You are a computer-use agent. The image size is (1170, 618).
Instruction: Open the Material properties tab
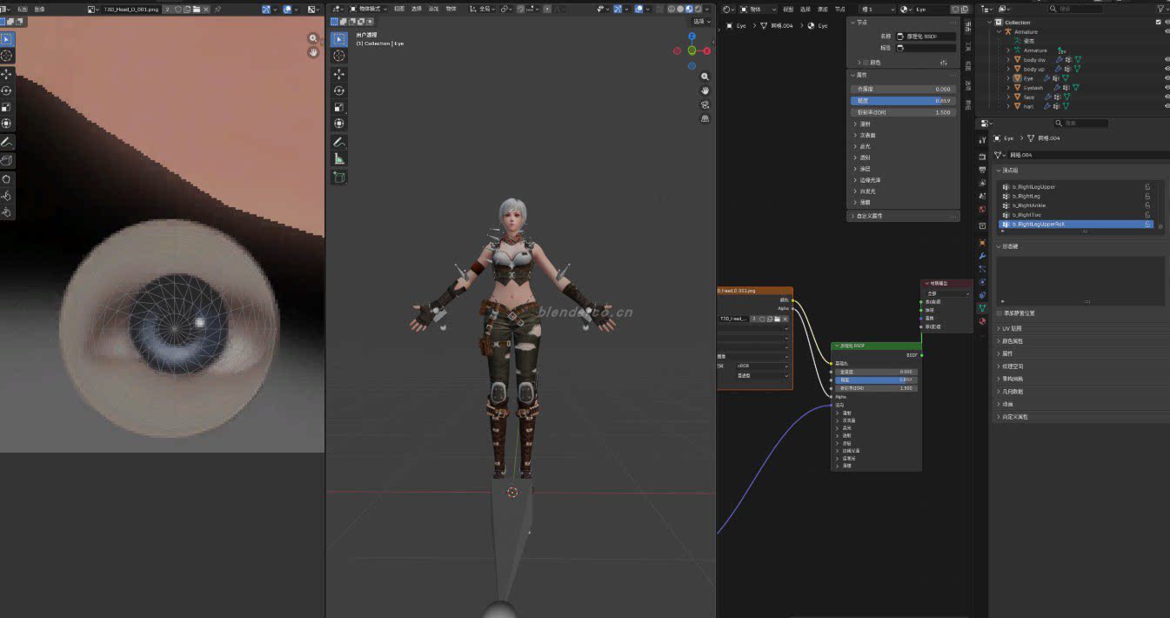[x=982, y=321]
